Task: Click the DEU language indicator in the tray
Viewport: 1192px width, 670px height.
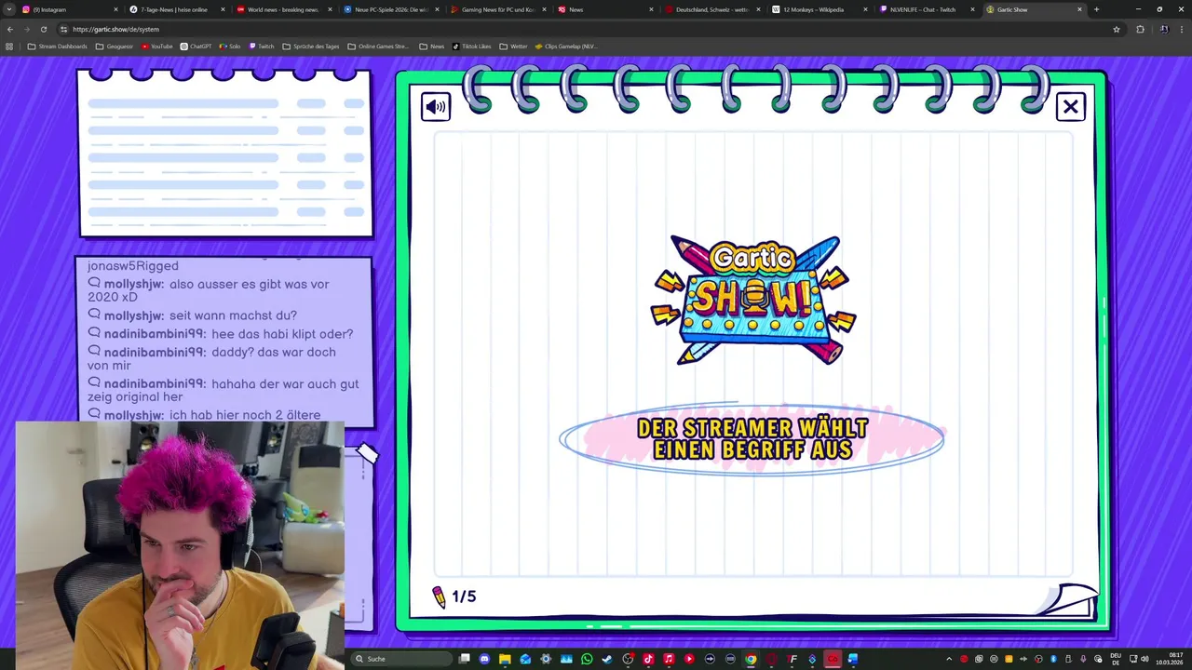Action: [x=1116, y=659]
